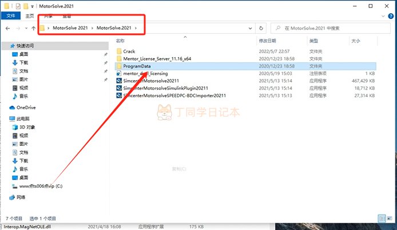Sort by 大小 column header
Image resolution: width=397 pixels, height=230 pixels.
click(x=355, y=41)
